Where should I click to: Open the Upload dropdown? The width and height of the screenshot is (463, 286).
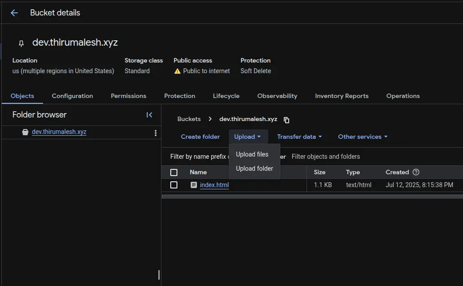[x=248, y=137]
